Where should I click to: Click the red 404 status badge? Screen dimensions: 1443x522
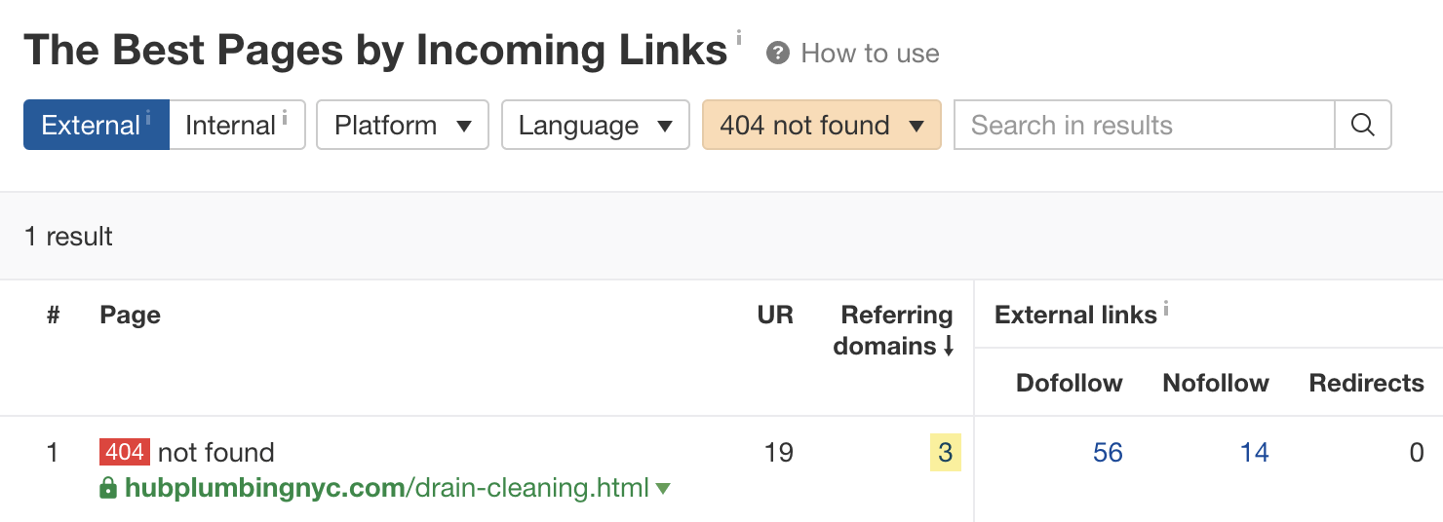pyautogui.click(x=124, y=452)
